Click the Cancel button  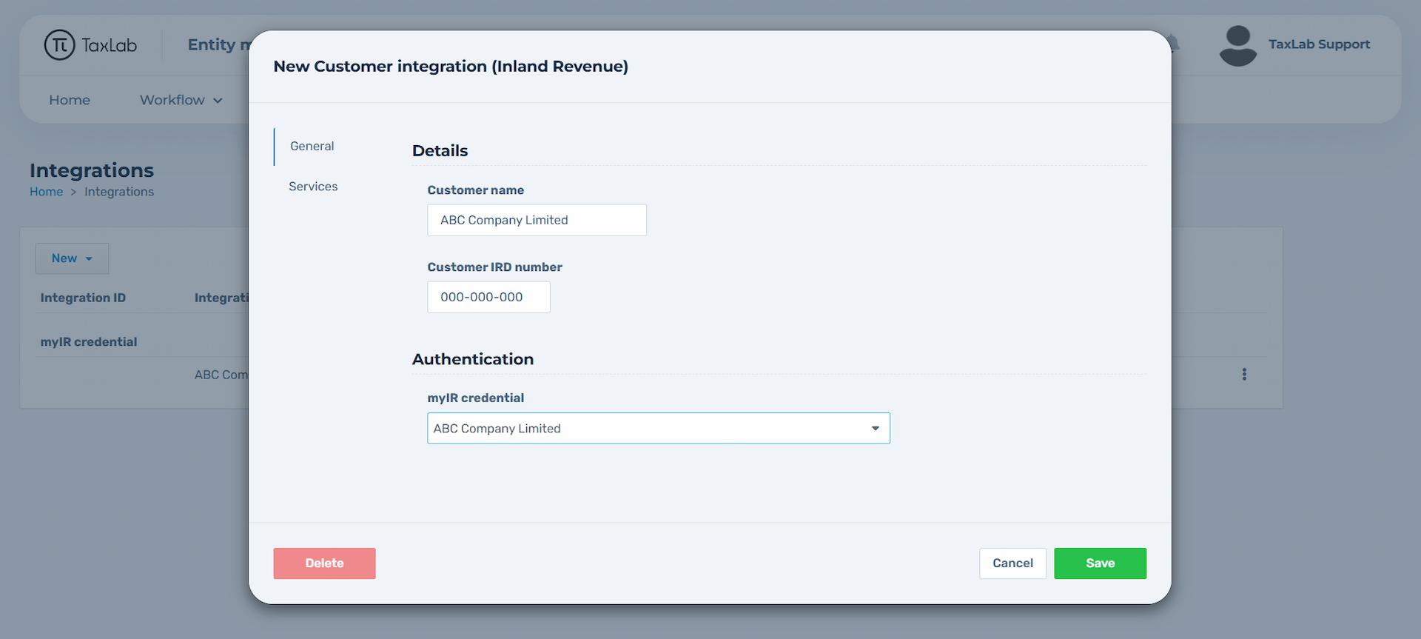tap(1012, 563)
